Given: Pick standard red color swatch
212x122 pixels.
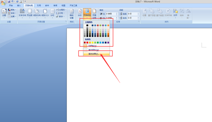Looking at the screenshot, I should point(87,42).
